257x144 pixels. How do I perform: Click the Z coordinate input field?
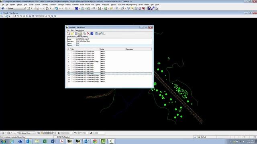click(x=99, y=133)
